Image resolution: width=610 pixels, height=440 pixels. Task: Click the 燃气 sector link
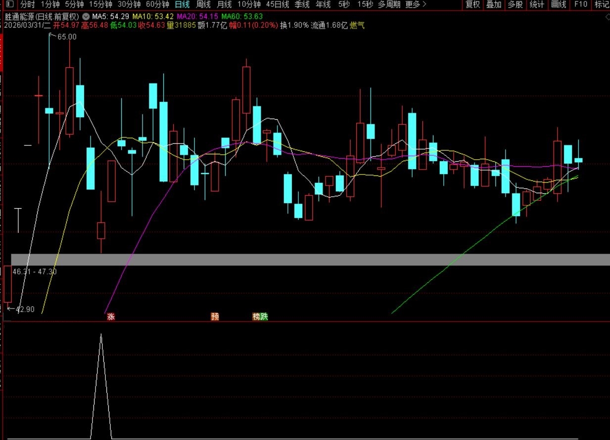point(357,25)
